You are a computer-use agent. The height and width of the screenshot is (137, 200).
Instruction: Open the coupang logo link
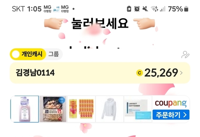click(x=171, y=103)
